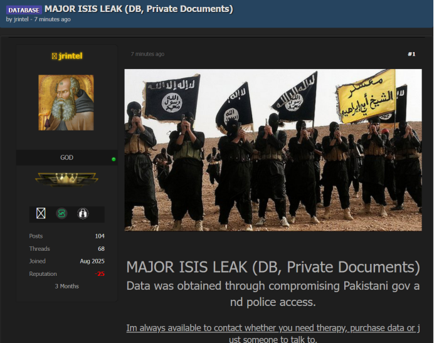Screen dimensions: 434x343
Task: Click the crossed-box badge icon
Action: pos(41,213)
